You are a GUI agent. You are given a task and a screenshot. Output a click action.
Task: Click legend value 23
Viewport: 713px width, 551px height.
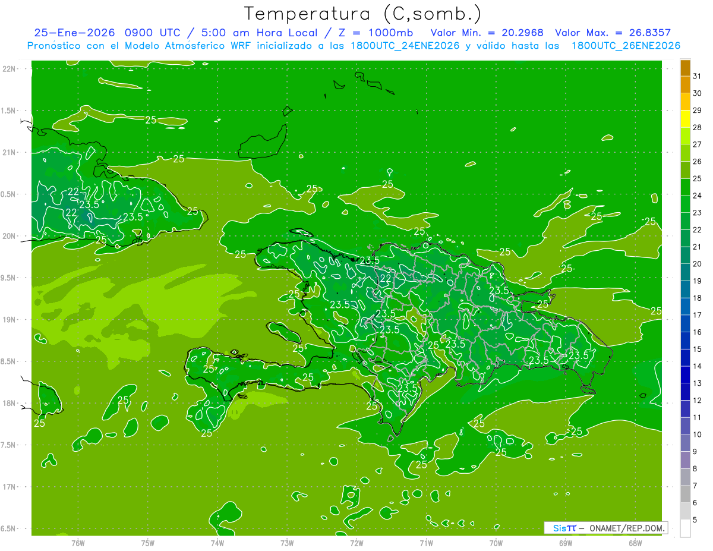(x=697, y=213)
